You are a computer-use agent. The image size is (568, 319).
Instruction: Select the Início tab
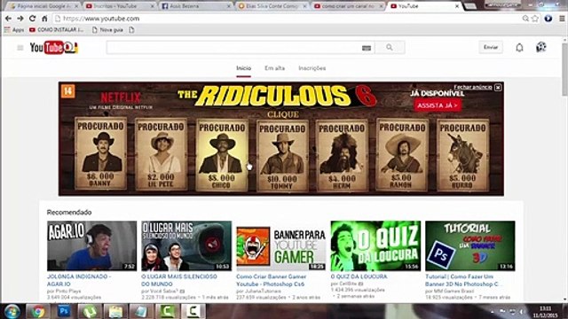243,68
